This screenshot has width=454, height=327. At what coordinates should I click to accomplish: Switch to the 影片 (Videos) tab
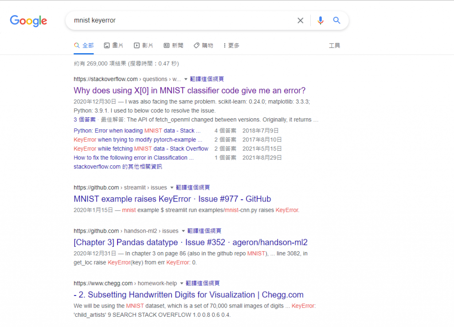point(143,46)
